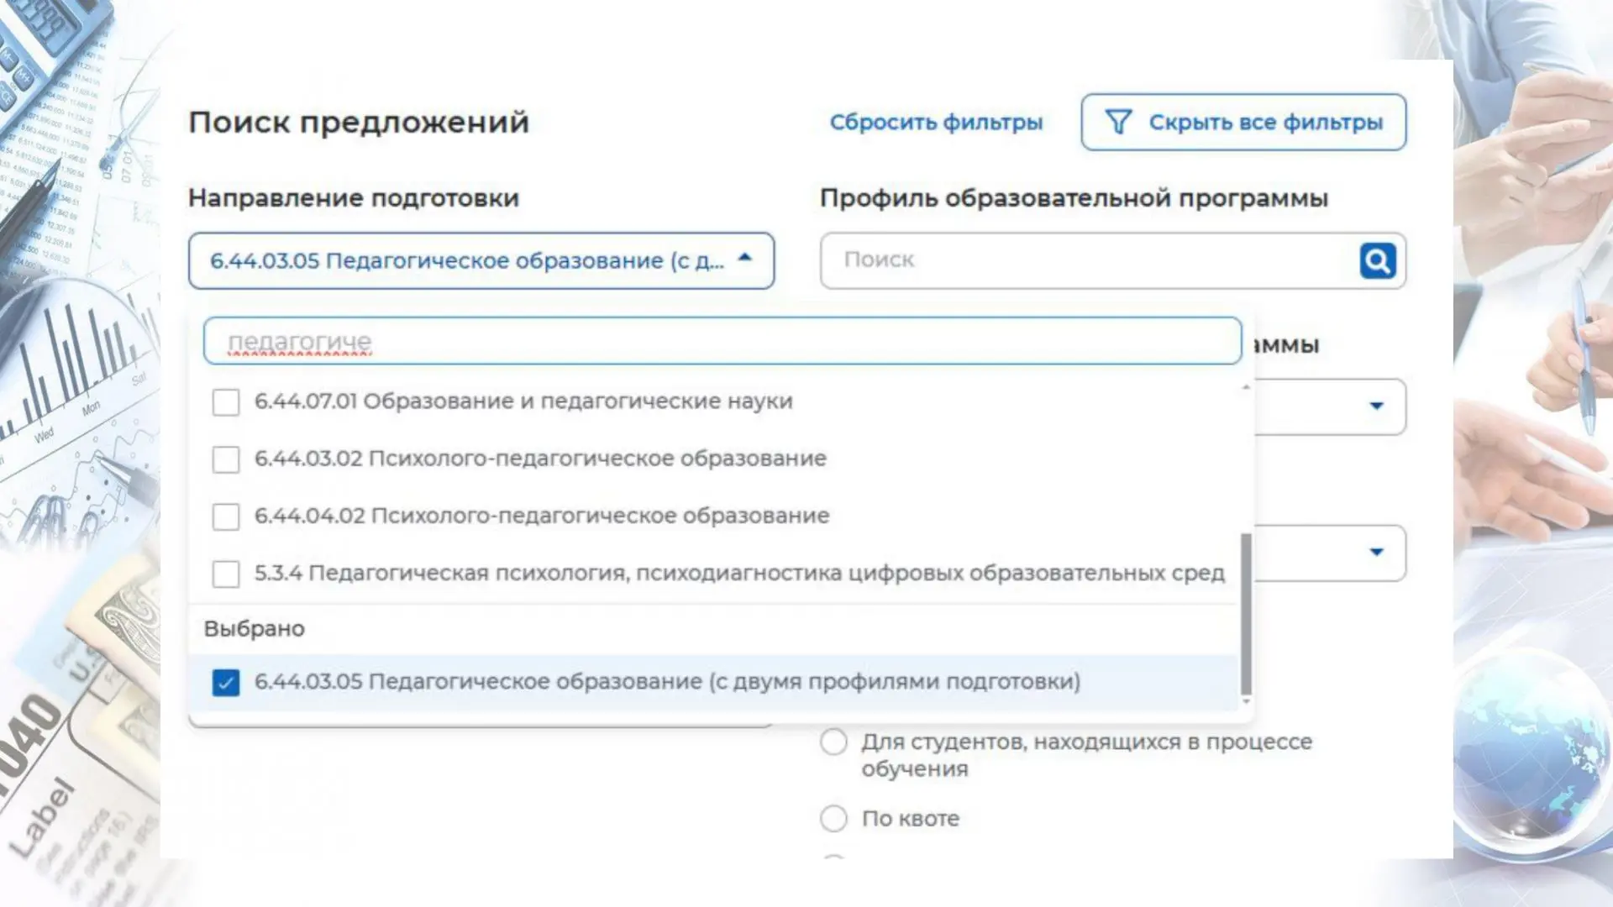The height and width of the screenshot is (907, 1613).
Task: Expand the upper partially hidden right dropdown
Action: tap(1376, 406)
